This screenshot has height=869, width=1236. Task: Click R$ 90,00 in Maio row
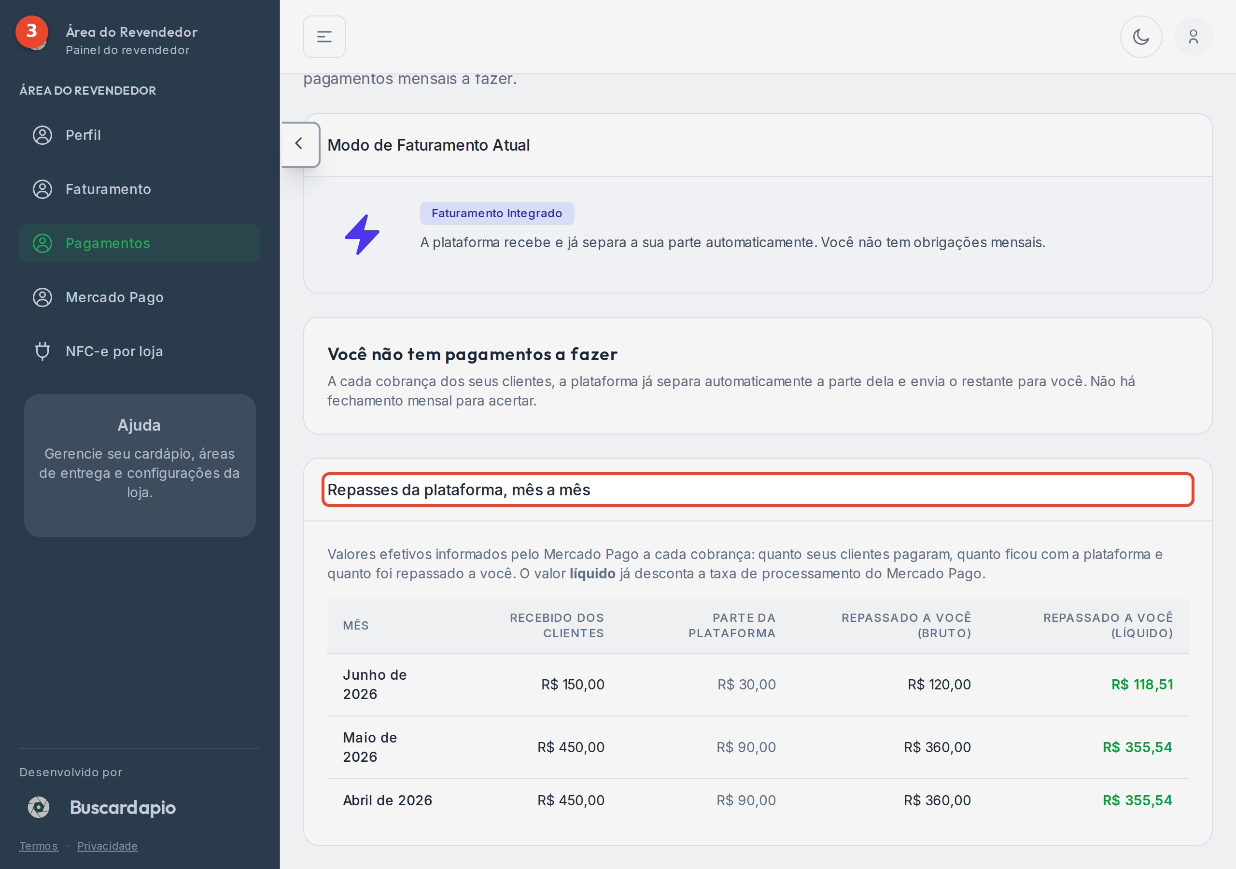click(746, 747)
